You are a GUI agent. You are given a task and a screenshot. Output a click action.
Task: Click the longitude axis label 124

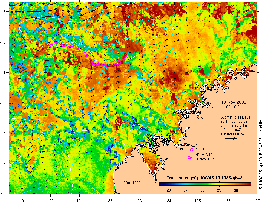(168, 201)
